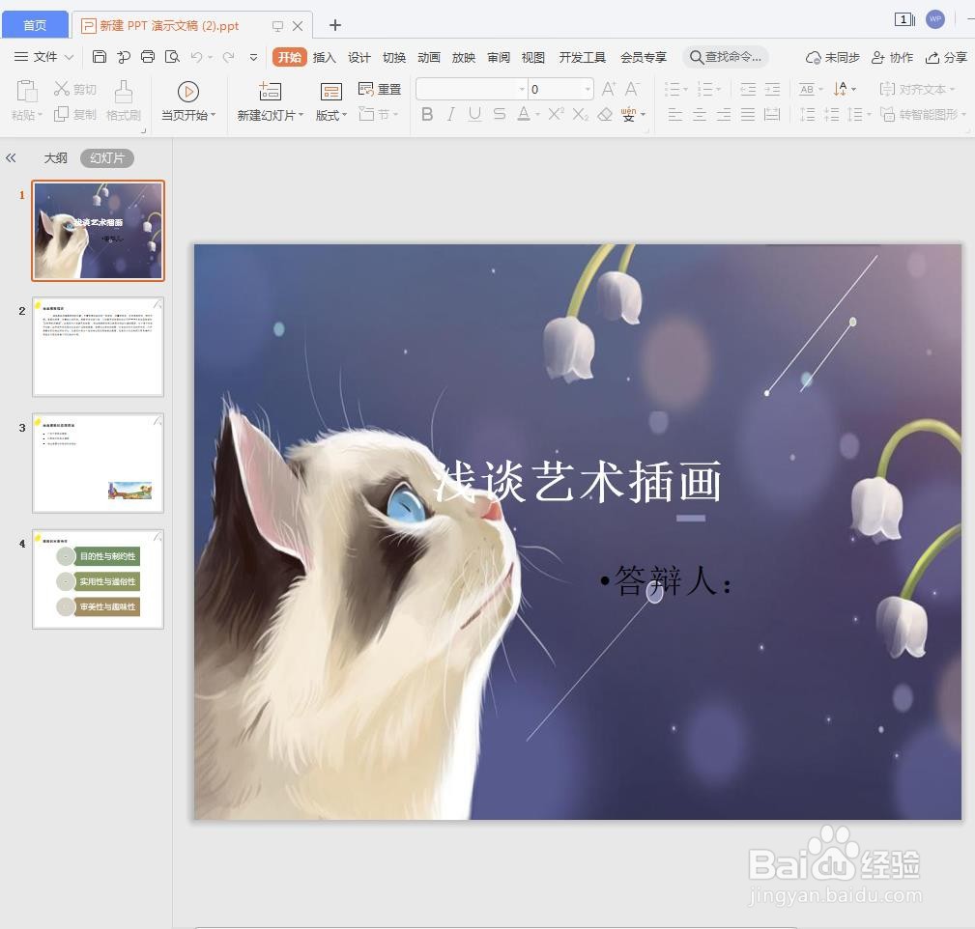Open the font name combo box
Image resolution: width=975 pixels, height=929 pixels.
[x=472, y=89]
